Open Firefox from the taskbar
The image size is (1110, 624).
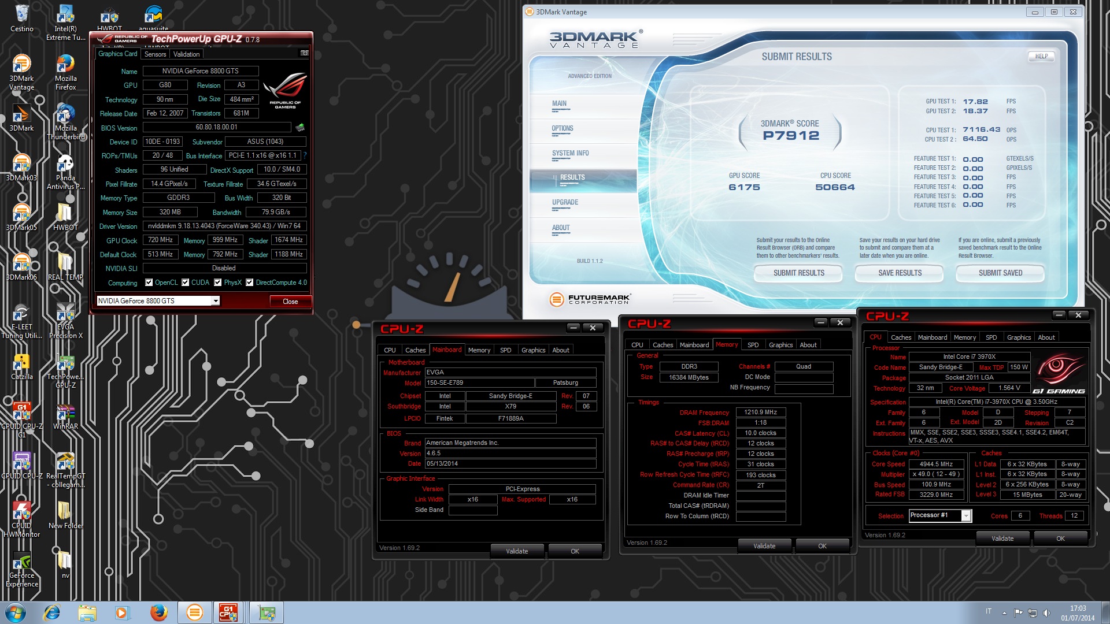click(x=158, y=612)
